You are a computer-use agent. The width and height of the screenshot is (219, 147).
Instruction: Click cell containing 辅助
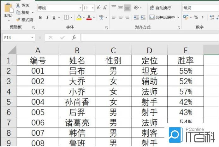point(149,81)
